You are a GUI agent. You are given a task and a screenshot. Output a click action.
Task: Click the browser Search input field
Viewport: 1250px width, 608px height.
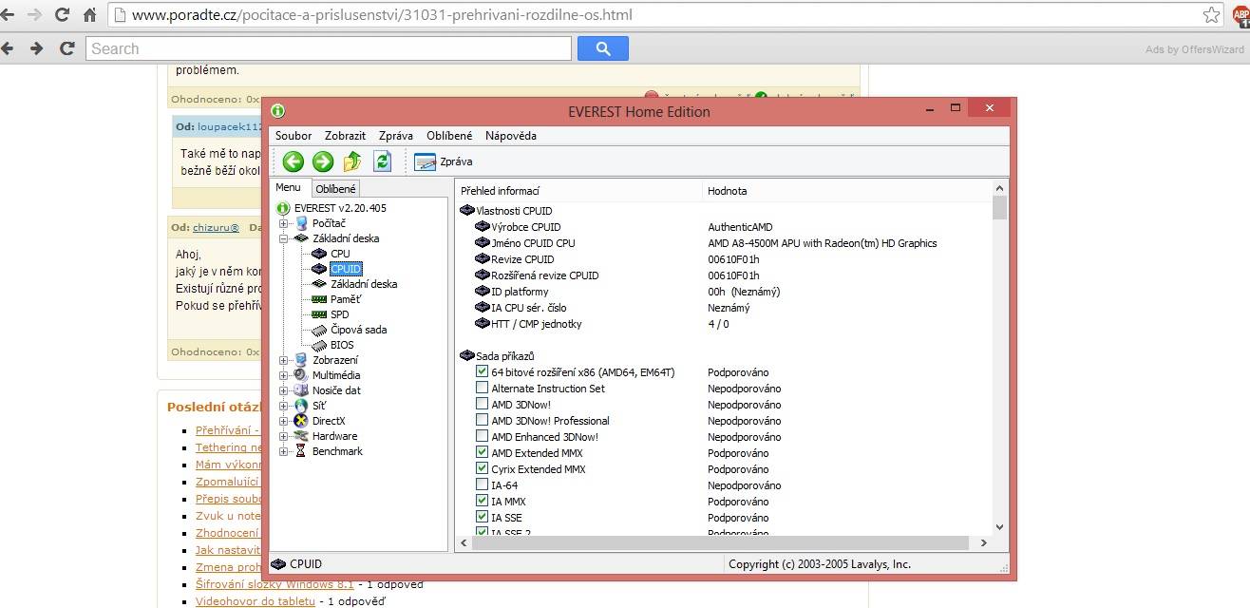(329, 48)
